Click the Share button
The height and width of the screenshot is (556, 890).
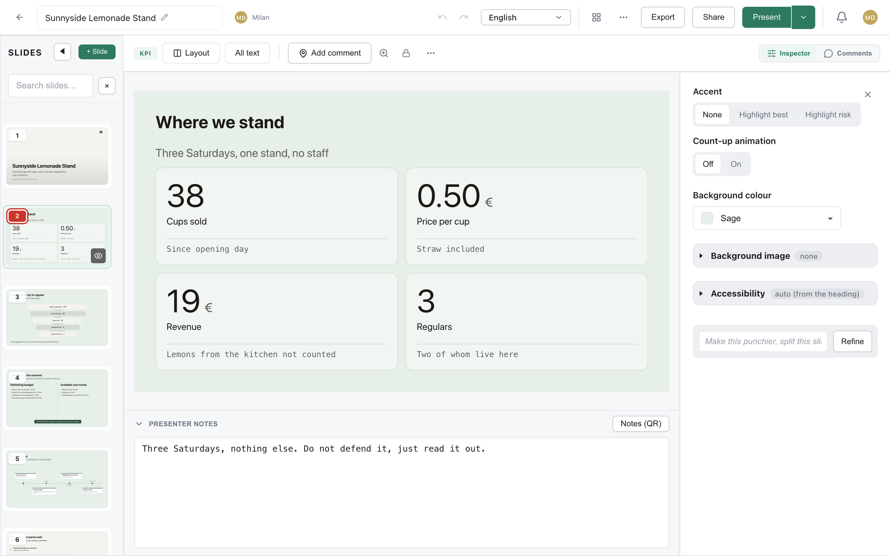(x=713, y=17)
